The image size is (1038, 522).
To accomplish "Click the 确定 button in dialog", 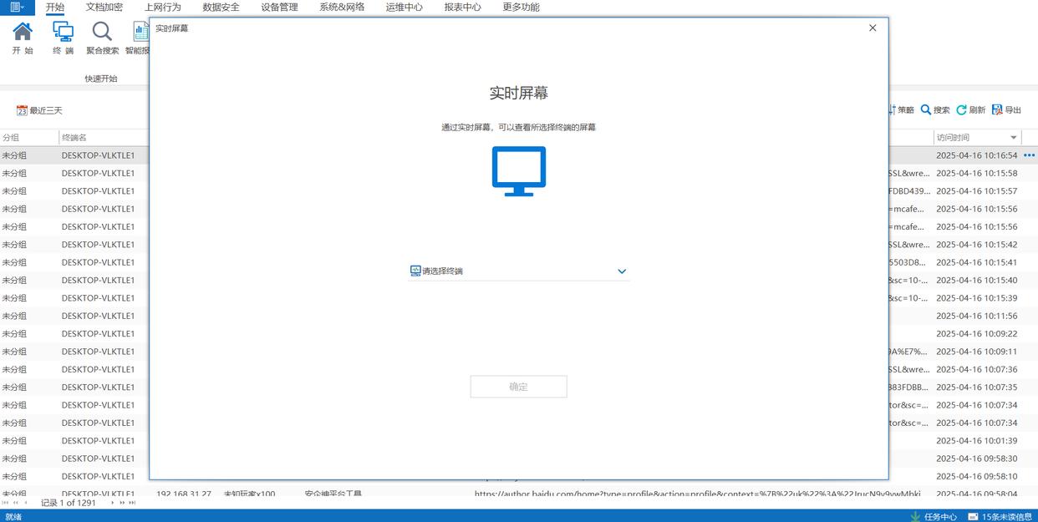I will pos(518,387).
